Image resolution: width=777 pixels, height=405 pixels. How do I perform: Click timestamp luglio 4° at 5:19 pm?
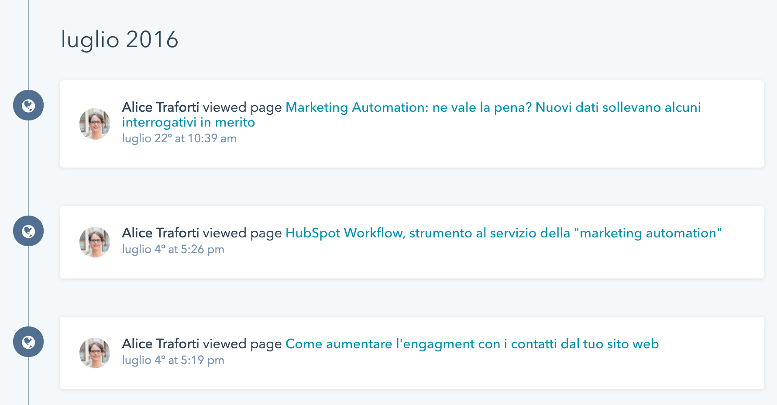(x=173, y=360)
